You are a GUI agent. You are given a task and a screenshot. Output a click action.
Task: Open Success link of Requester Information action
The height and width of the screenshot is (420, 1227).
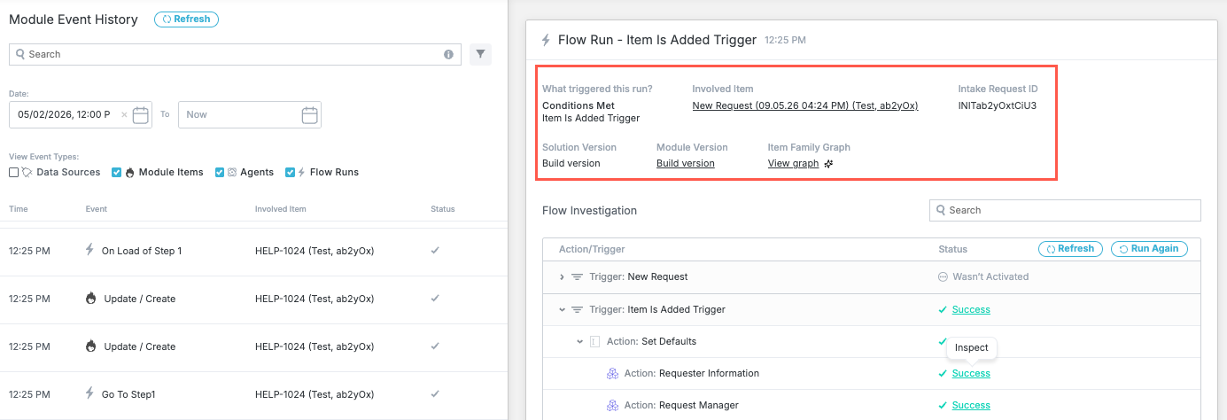click(x=971, y=373)
